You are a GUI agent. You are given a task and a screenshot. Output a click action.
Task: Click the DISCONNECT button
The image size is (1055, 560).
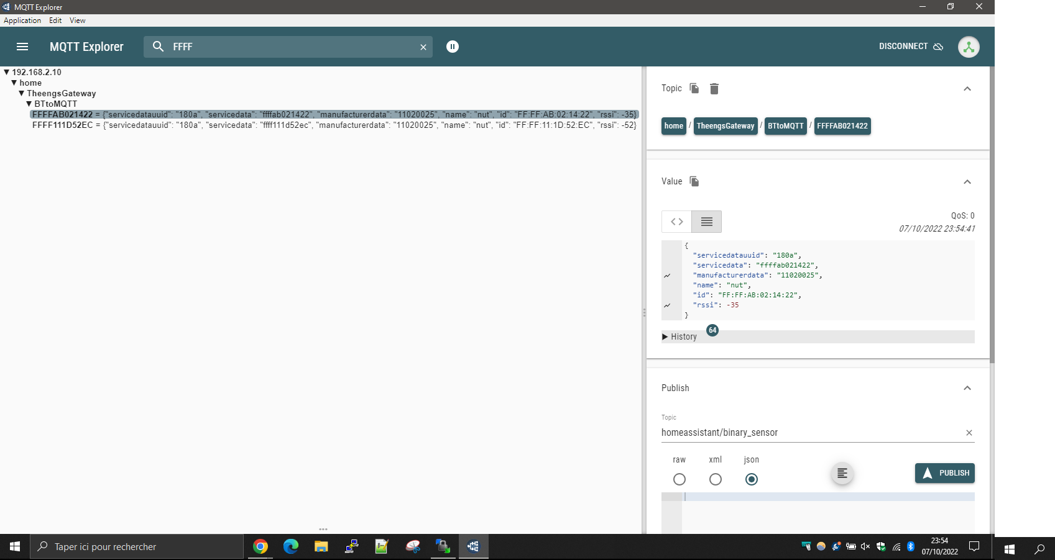[x=911, y=47]
